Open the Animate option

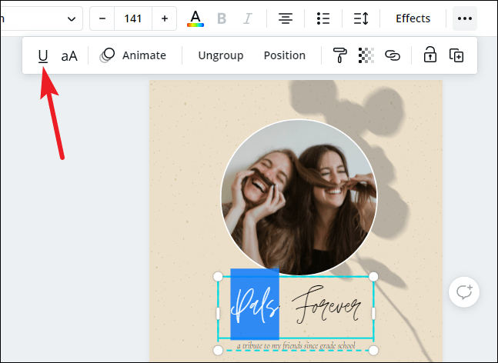click(x=133, y=55)
